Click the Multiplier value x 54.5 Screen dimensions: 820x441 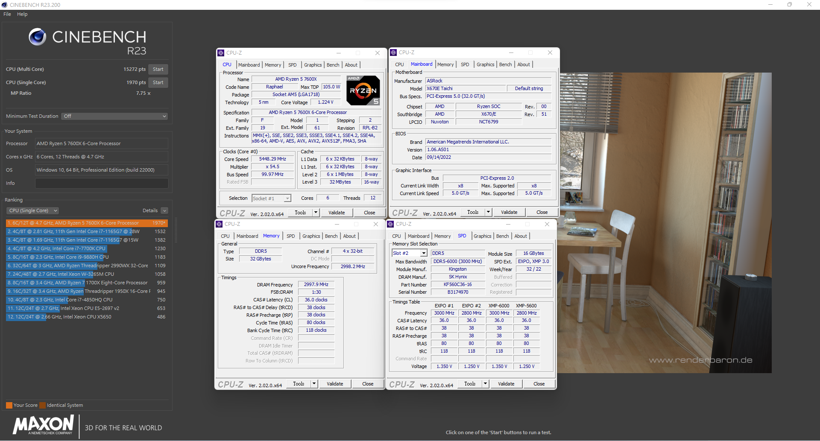click(x=272, y=166)
